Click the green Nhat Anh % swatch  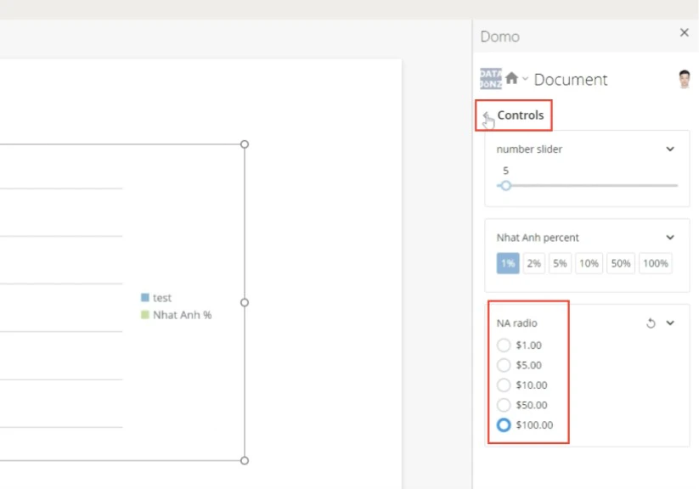[x=145, y=315]
